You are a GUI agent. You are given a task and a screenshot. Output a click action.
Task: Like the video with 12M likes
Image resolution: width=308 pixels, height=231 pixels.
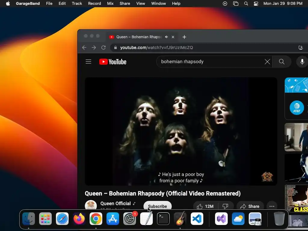tap(205, 206)
